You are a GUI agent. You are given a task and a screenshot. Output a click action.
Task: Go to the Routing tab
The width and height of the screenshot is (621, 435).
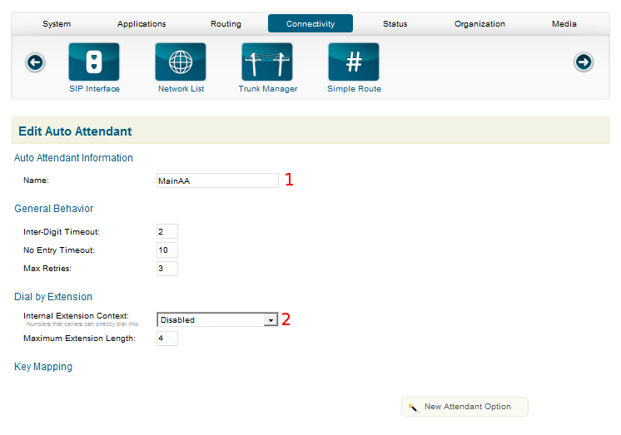(226, 24)
